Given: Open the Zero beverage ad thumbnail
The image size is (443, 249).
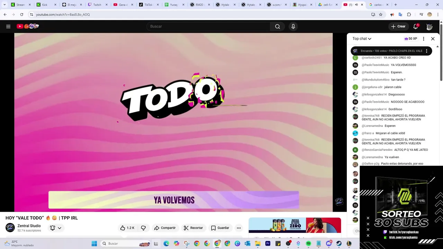Looking at the screenshot, I should click(x=295, y=225).
